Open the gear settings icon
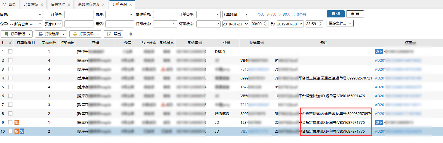The height and width of the screenshot is (143, 443). pyautogui.click(x=131, y=34)
